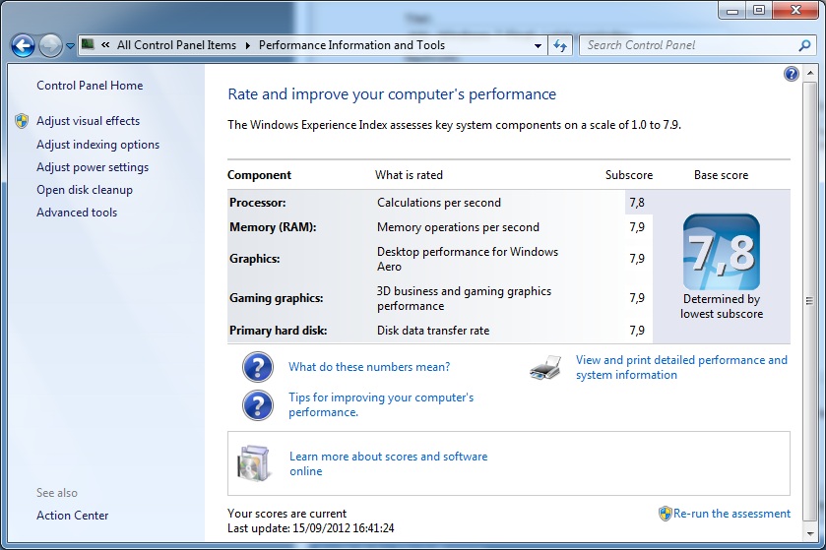Image resolution: width=826 pixels, height=550 pixels.
Task: Click the printer icon
Action: [x=545, y=367]
